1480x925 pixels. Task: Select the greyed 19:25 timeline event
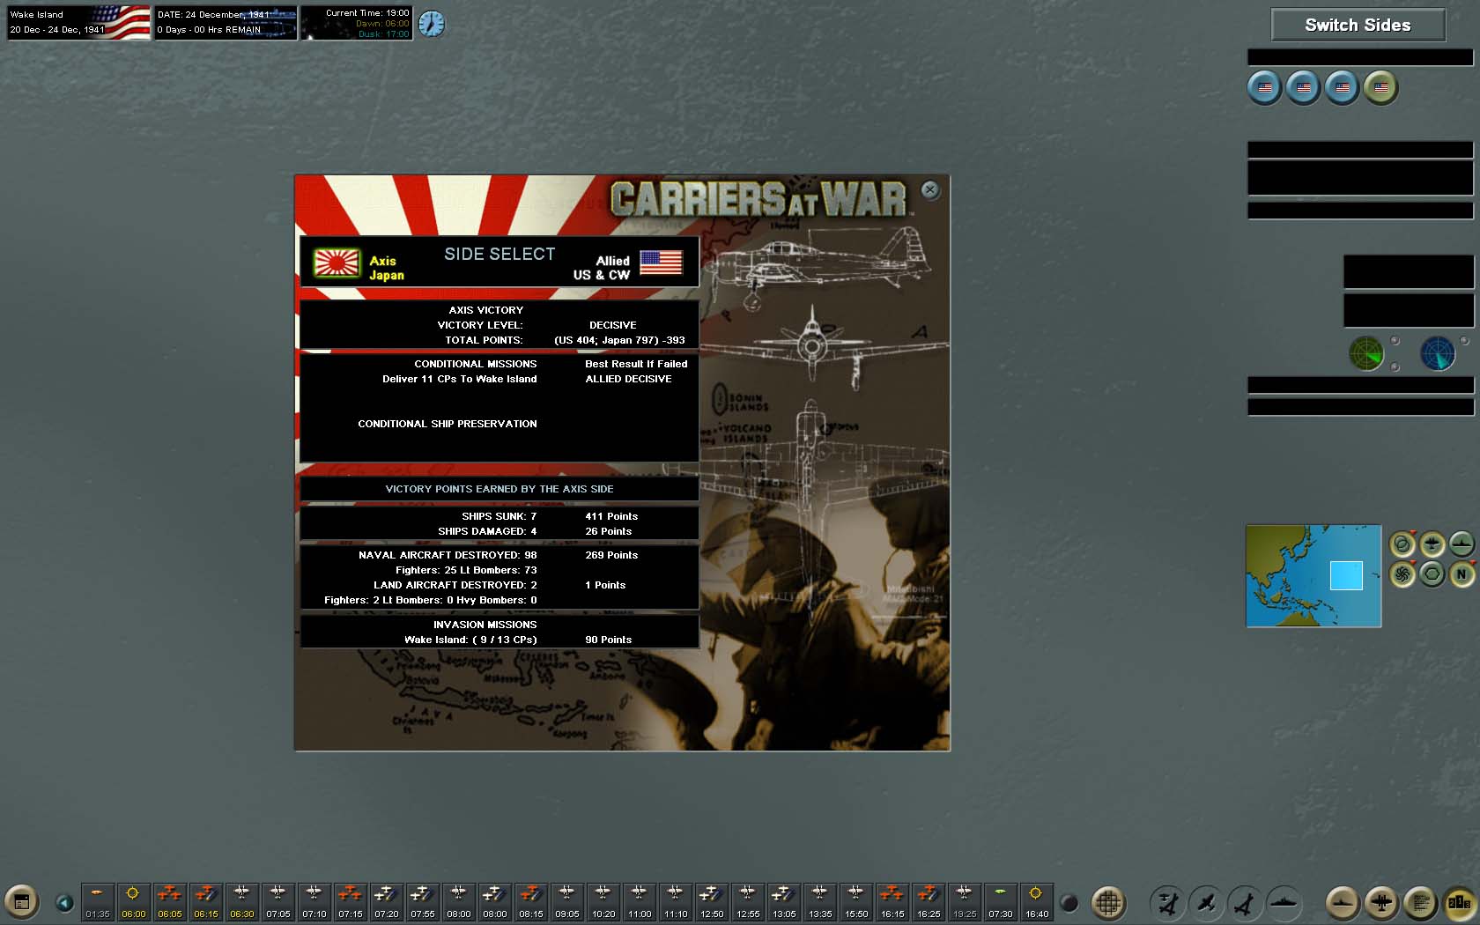965,902
